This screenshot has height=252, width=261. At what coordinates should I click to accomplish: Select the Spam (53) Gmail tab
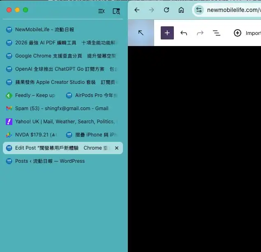pyautogui.click(x=63, y=109)
